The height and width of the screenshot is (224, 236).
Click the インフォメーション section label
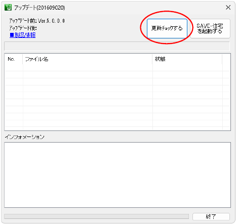click(24, 137)
